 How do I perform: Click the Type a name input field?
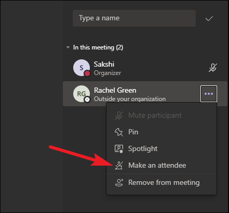click(x=134, y=18)
